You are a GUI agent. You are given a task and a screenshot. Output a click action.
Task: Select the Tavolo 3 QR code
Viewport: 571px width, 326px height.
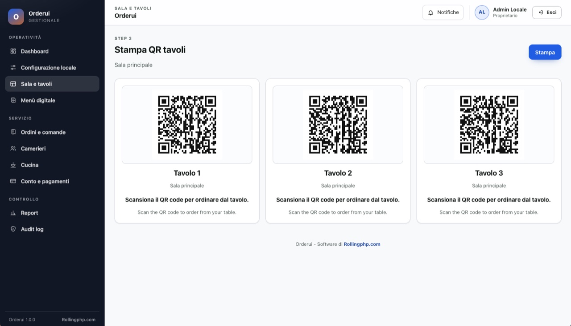click(x=489, y=125)
